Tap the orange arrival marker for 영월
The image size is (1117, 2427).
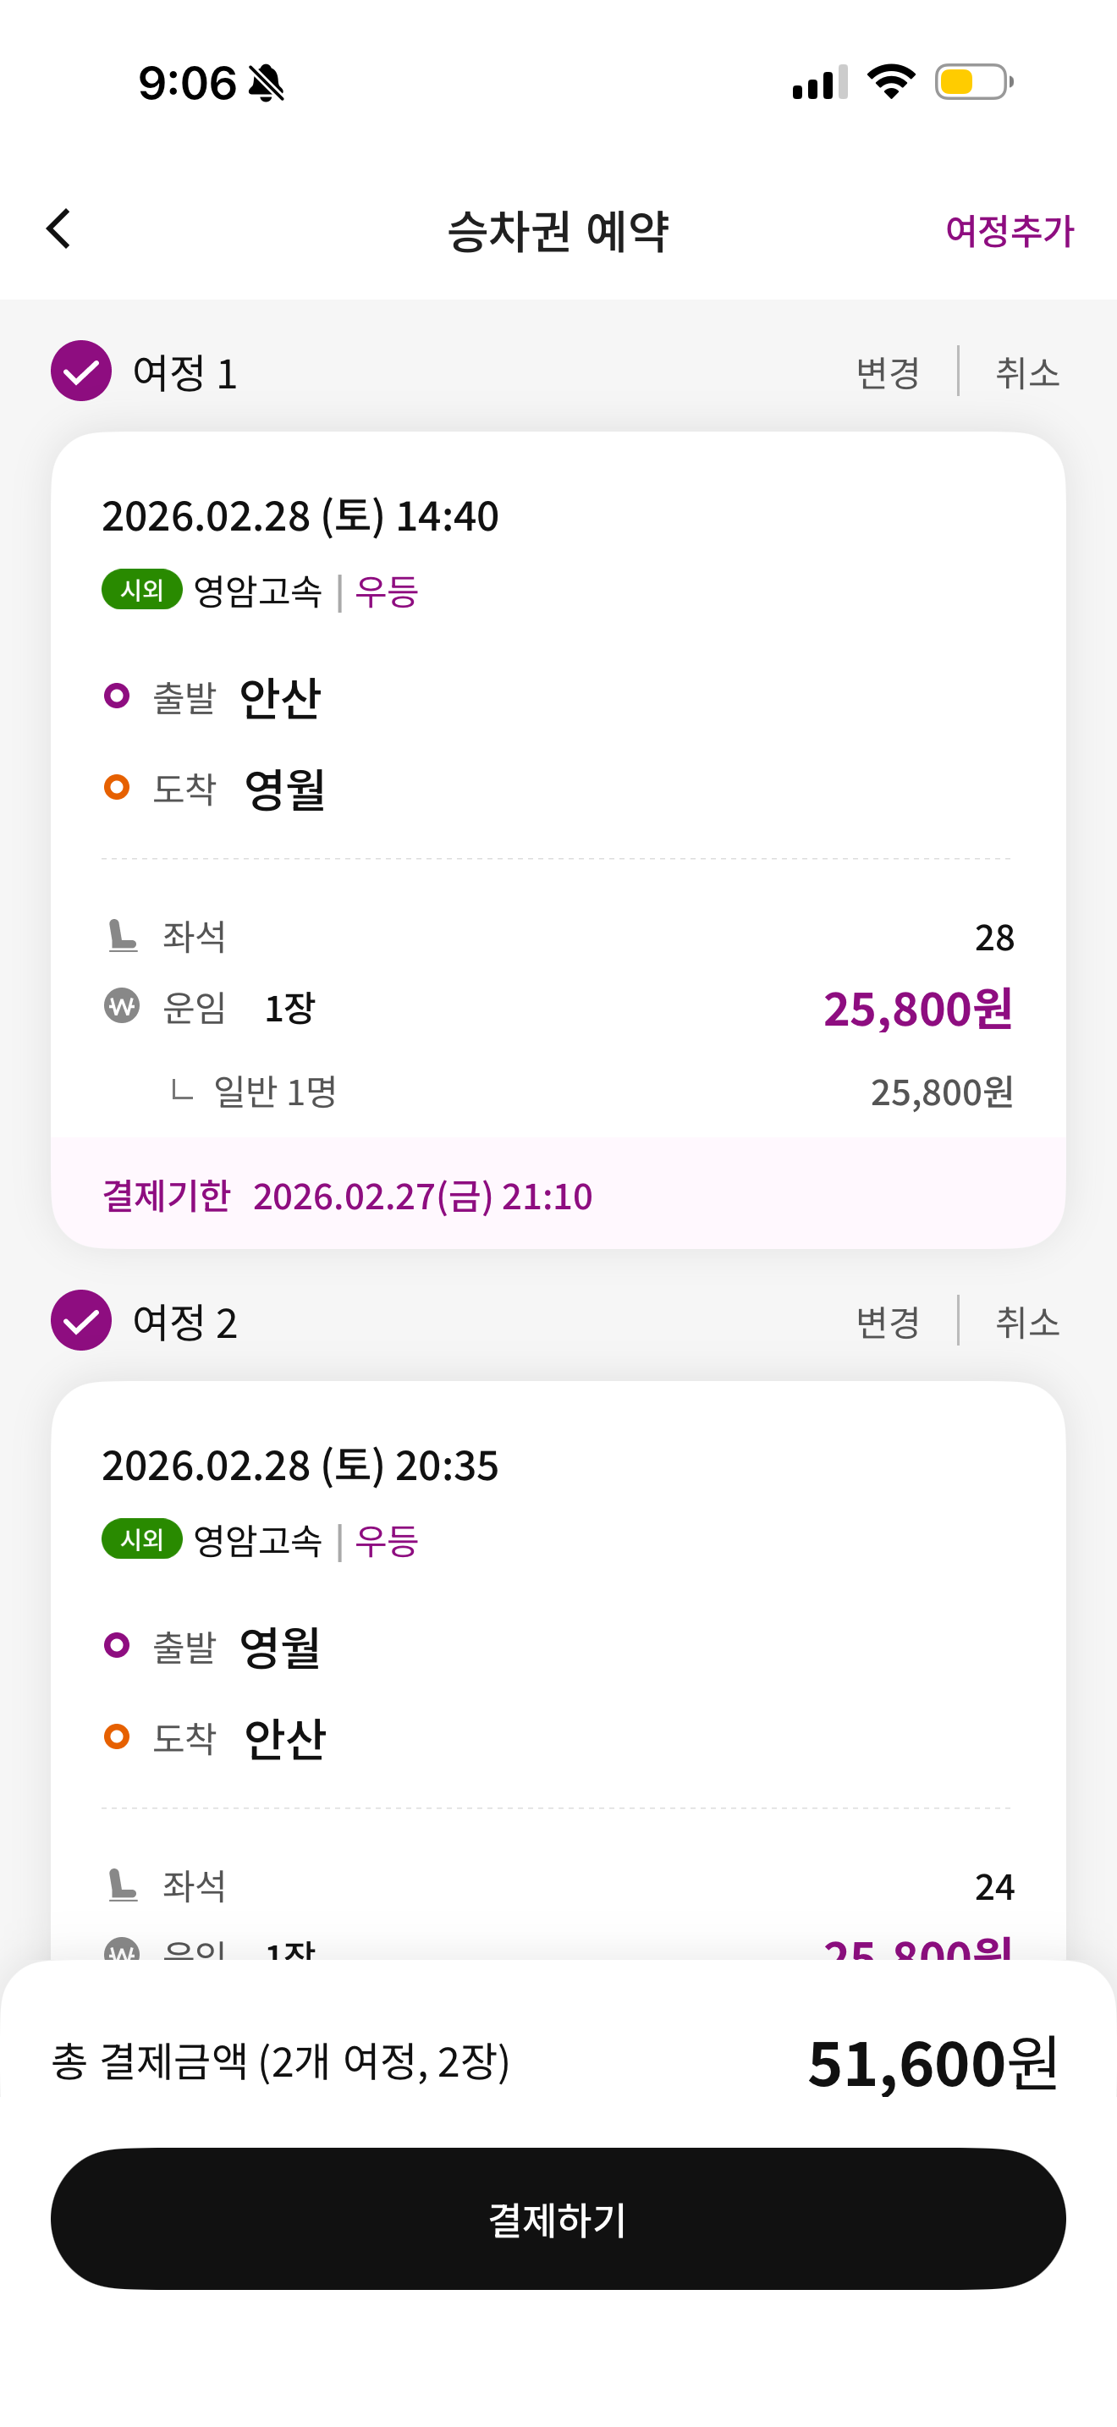pos(117,787)
